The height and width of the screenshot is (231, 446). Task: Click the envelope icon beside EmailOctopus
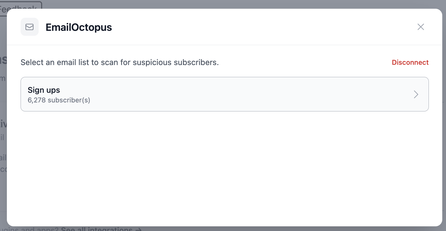click(x=30, y=27)
